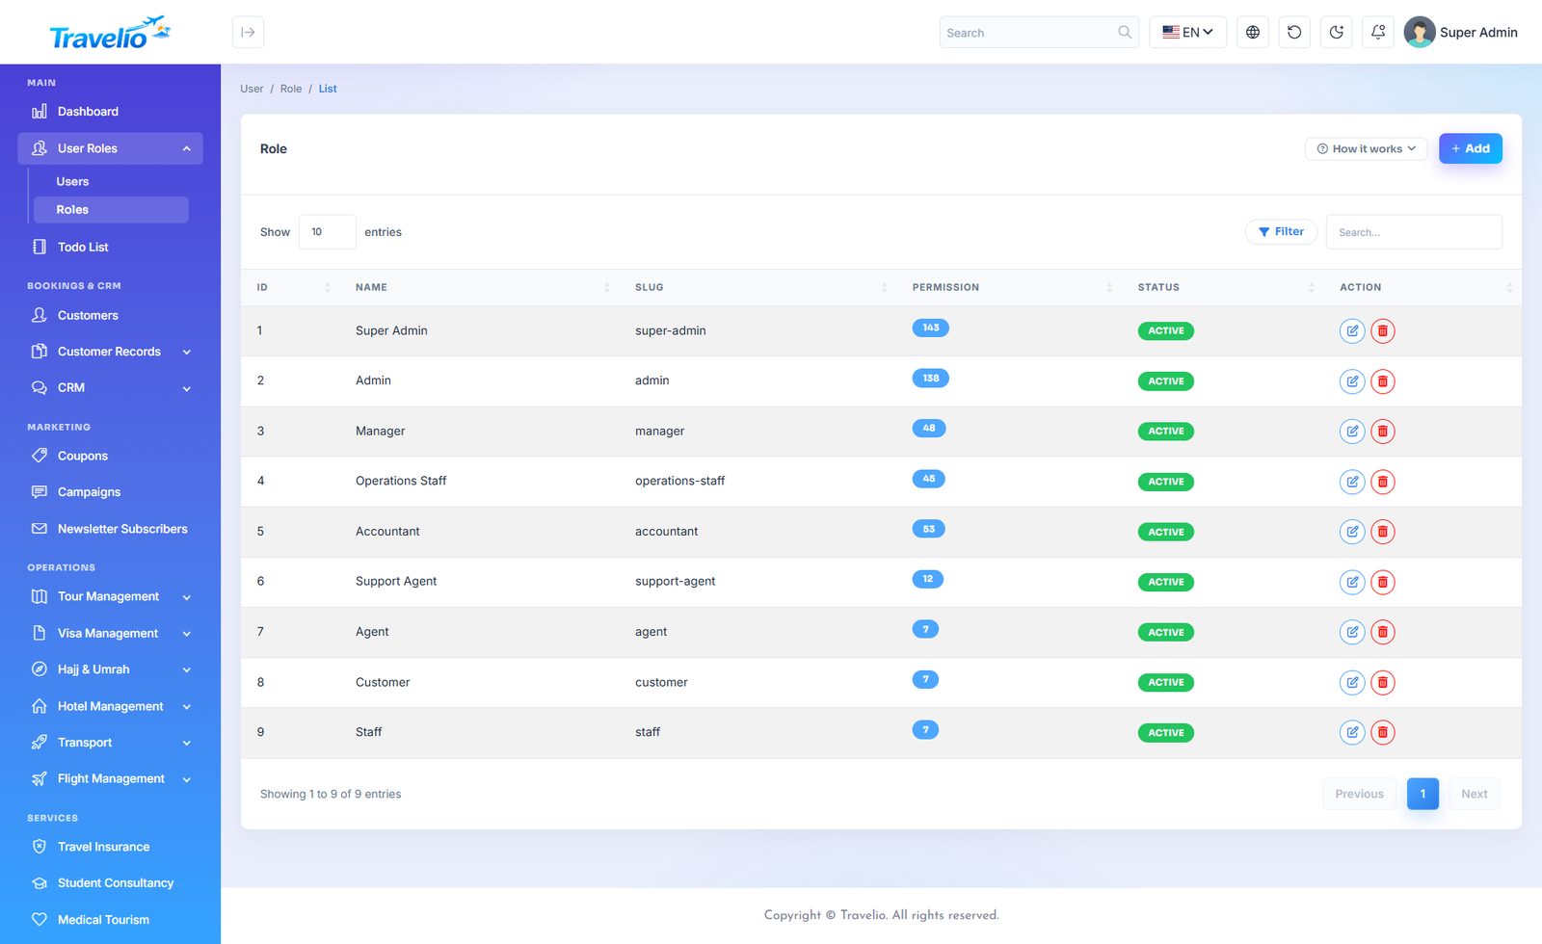Delete the Accountant role
The height and width of the screenshot is (944, 1542).
coord(1383,532)
